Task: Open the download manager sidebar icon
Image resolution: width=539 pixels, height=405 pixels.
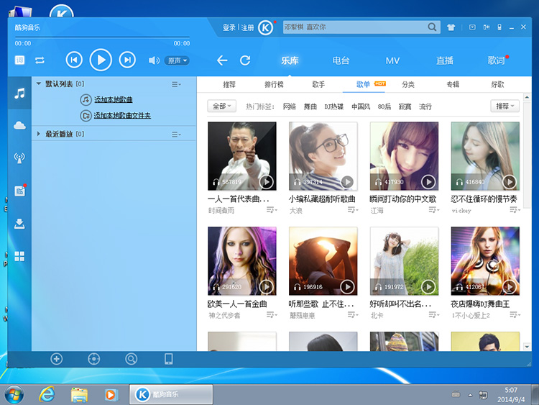Action: [19, 224]
